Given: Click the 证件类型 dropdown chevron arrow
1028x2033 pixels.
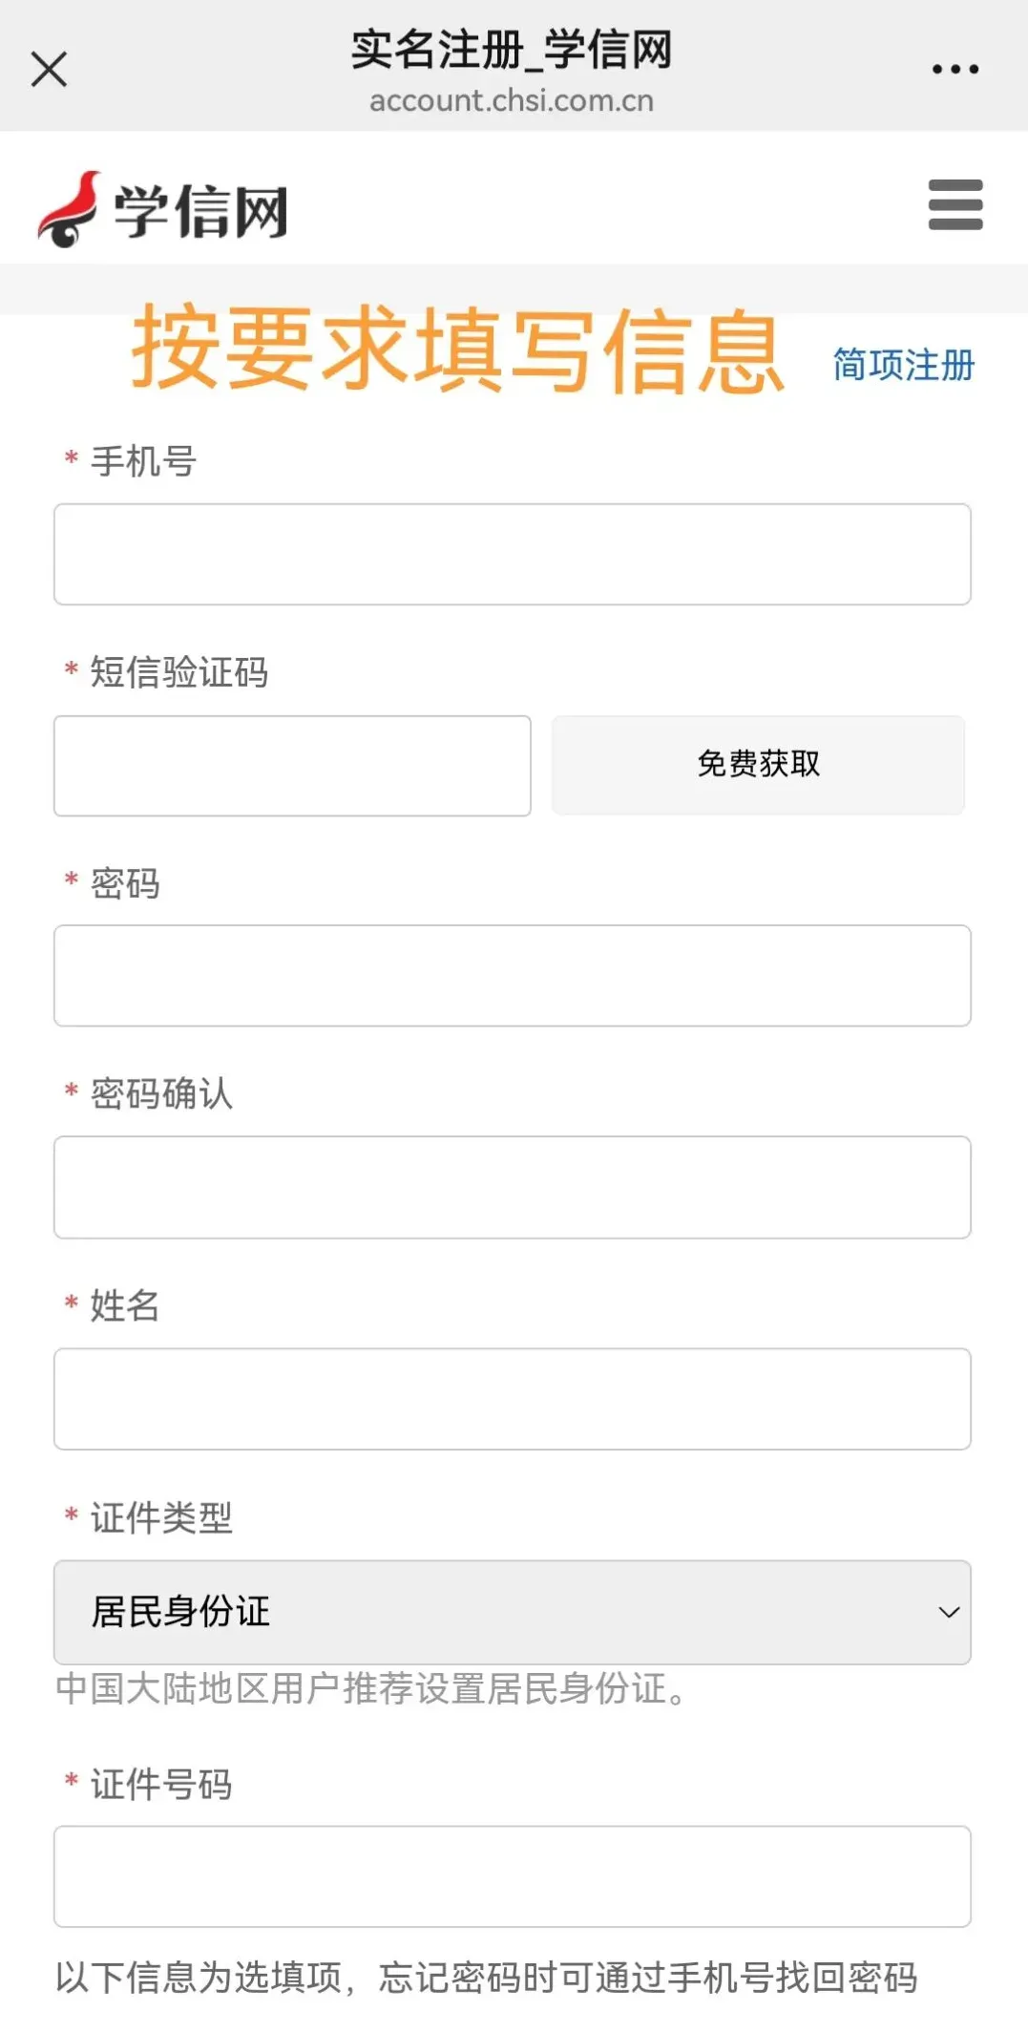Looking at the screenshot, I should point(948,1612).
